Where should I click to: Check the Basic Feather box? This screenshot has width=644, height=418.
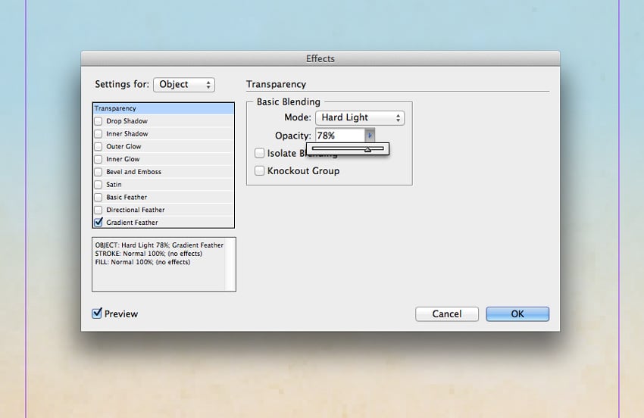coord(98,198)
